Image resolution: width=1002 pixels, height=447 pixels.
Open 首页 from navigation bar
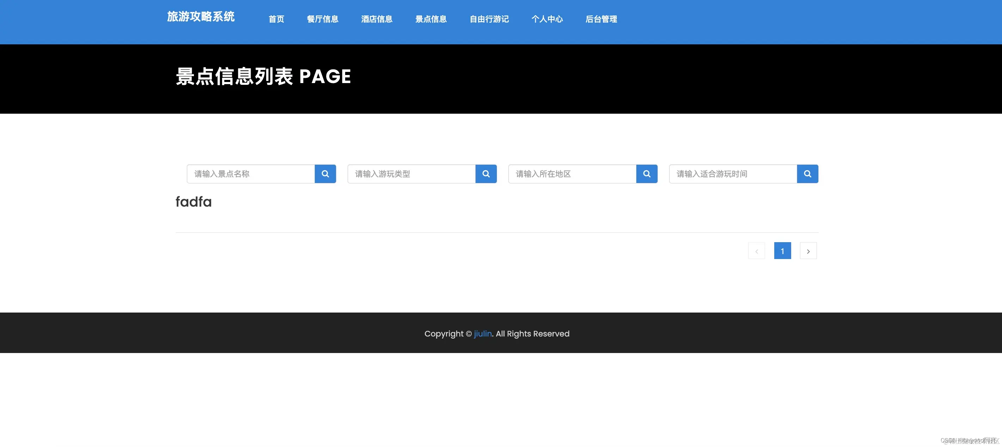pos(276,19)
